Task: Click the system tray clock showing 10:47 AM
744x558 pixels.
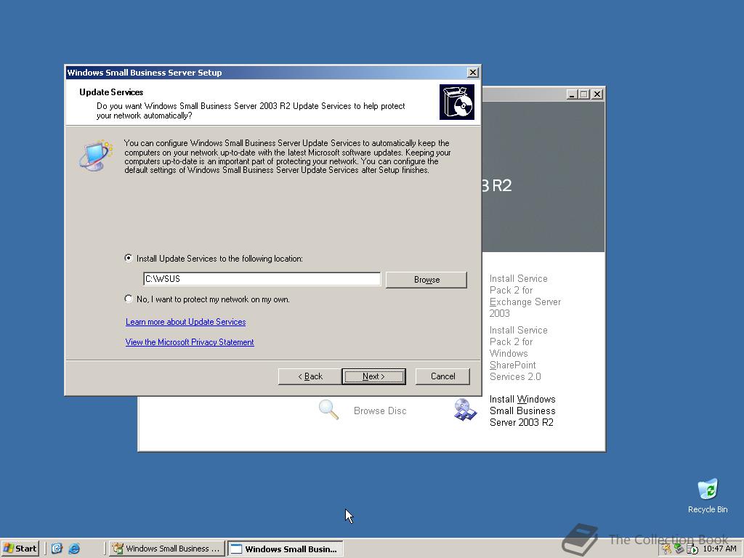Action: point(719,549)
